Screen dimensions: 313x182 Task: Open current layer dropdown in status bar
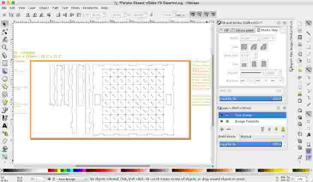pyautogui.click(x=72, y=179)
